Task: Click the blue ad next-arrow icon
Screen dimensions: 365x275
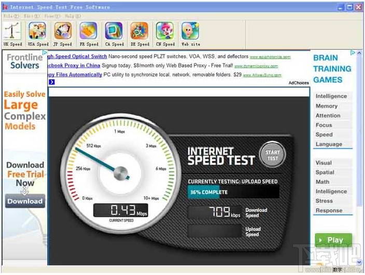Action: [x=52, y=82]
